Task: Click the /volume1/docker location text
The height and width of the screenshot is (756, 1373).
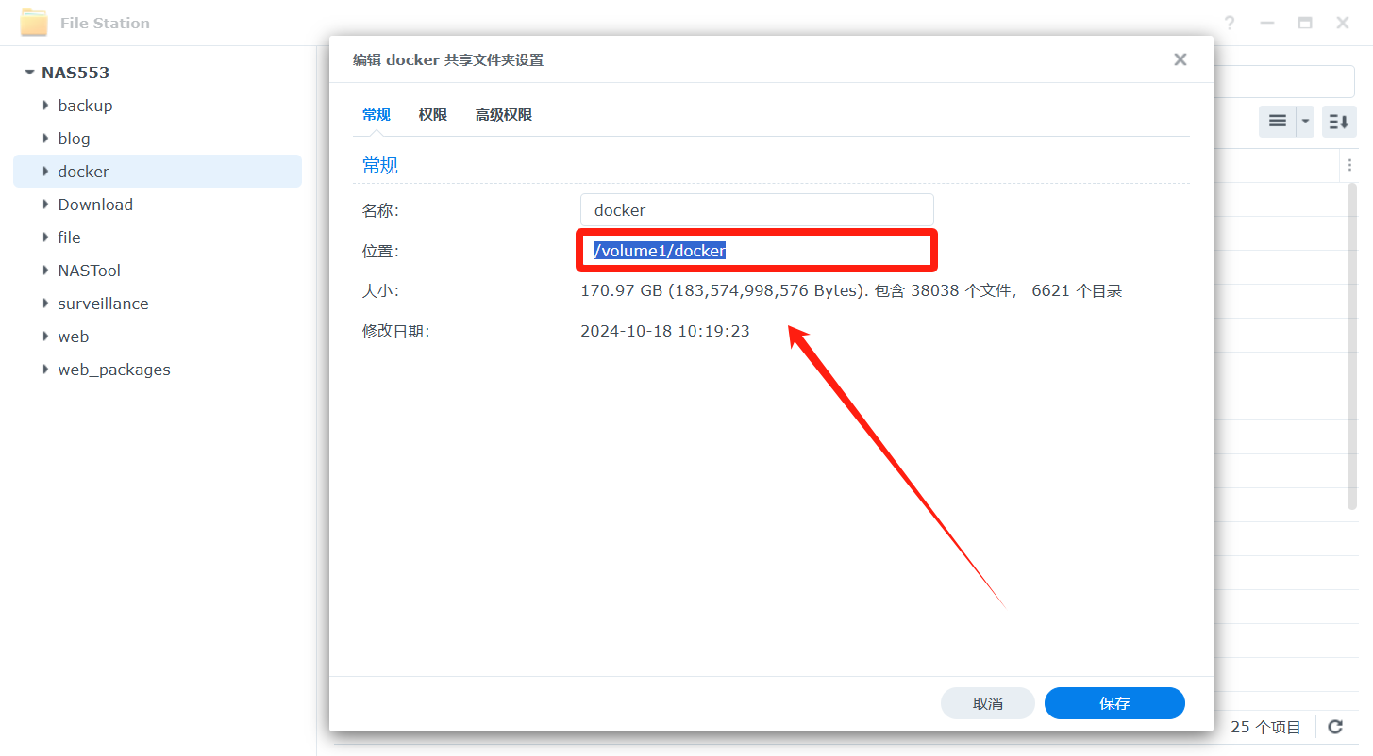Action: pos(660,251)
